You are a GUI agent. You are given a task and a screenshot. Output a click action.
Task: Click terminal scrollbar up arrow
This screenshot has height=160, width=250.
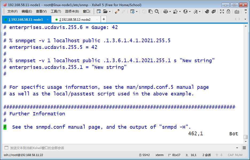tap(246, 26)
